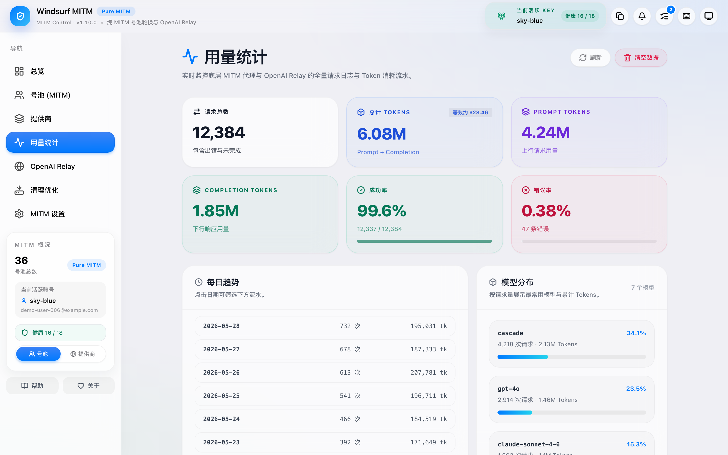728x455 pixels.
Task: Click the layers icon on PROMPT TOKENS card
Action: click(x=526, y=112)
